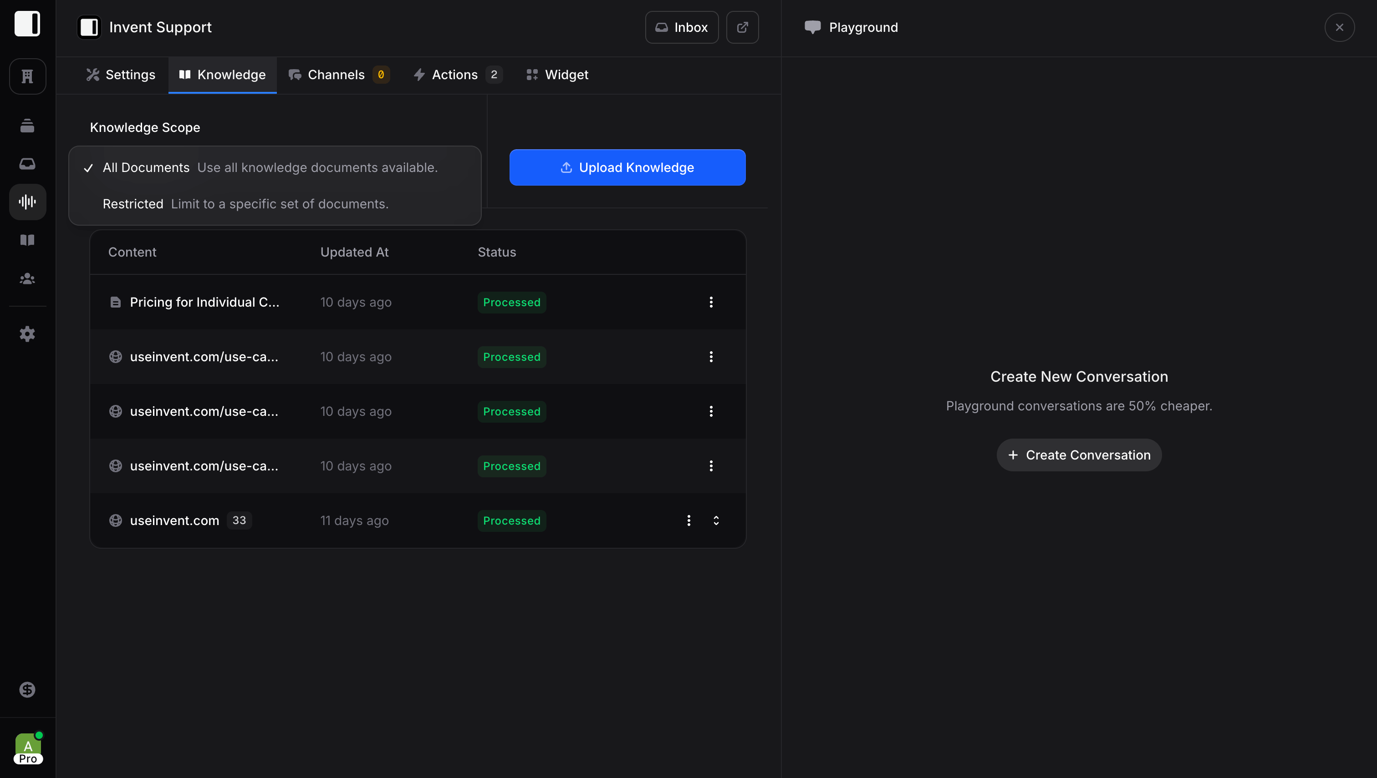Click the Upload Knowledge button
Screen dimensions: 1377x778
pyautogui.click(x=627, y=168)
